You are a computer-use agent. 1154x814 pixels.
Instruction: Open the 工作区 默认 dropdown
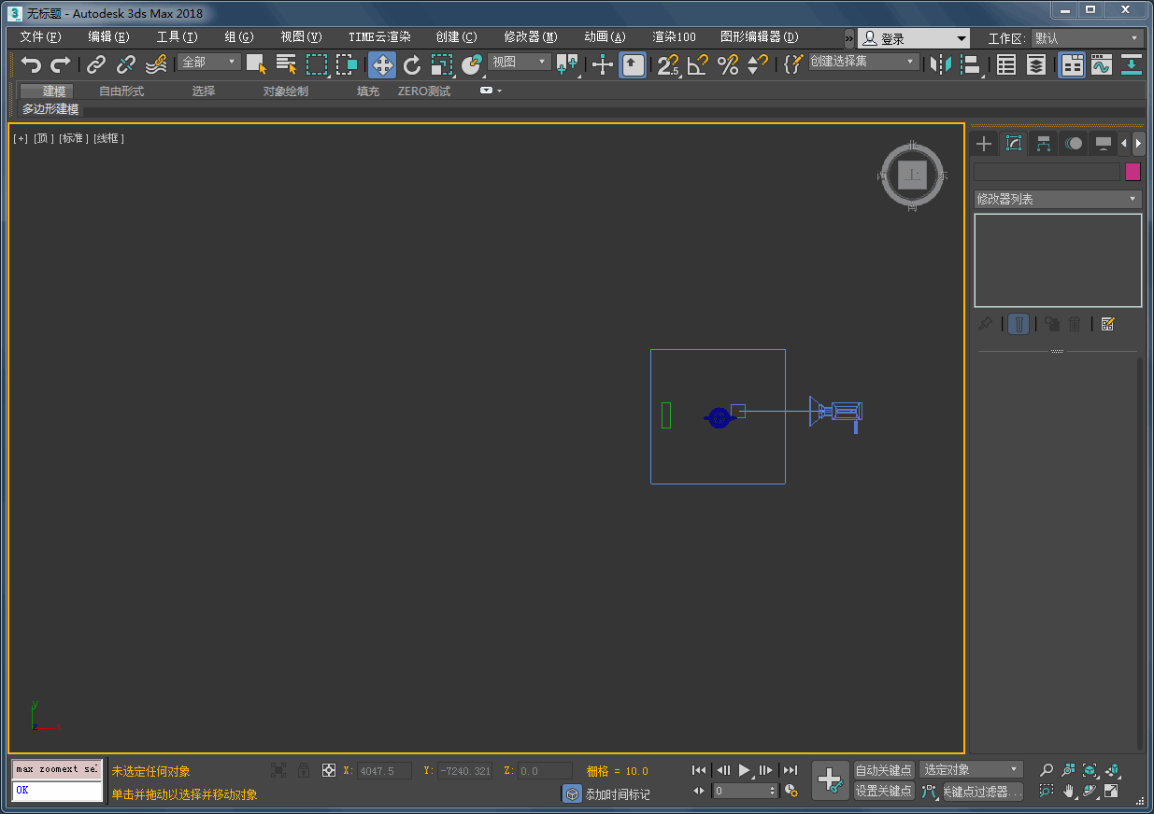(1088, 38)
